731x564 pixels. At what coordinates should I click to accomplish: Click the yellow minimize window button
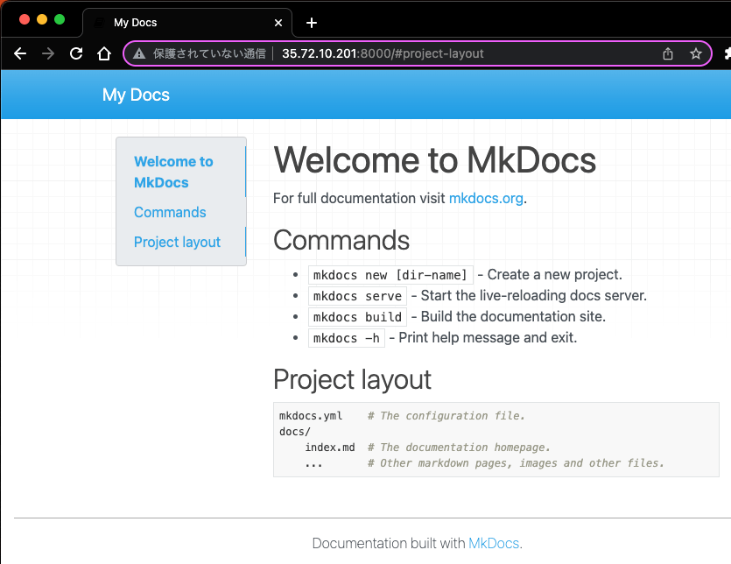pyautogui.click(x=42, y=19)
